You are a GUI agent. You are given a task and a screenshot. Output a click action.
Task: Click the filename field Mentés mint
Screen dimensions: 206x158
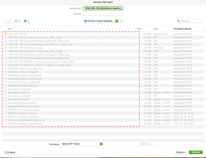(x=103, y=8)
